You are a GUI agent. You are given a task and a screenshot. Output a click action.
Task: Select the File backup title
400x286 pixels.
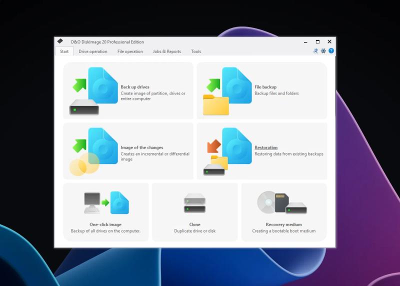tap(265, 87)
